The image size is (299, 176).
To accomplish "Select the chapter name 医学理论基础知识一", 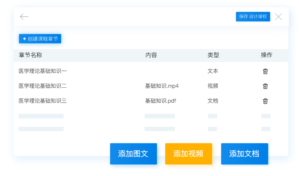I will coord(43,71).
